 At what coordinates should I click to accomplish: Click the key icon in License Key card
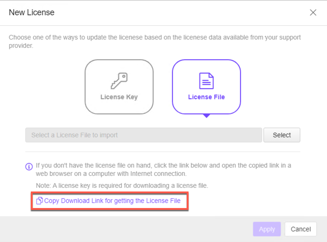point(119,81)
